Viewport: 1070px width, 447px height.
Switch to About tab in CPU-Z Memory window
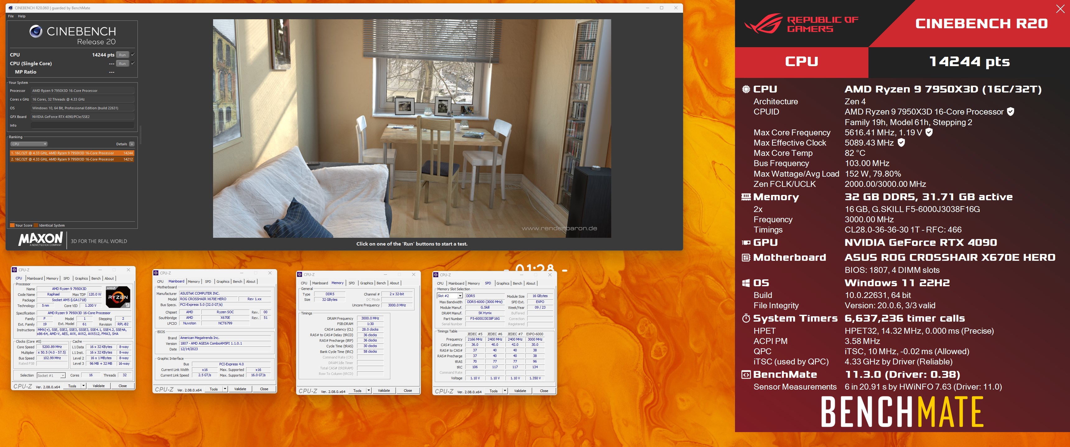[395, 283]
